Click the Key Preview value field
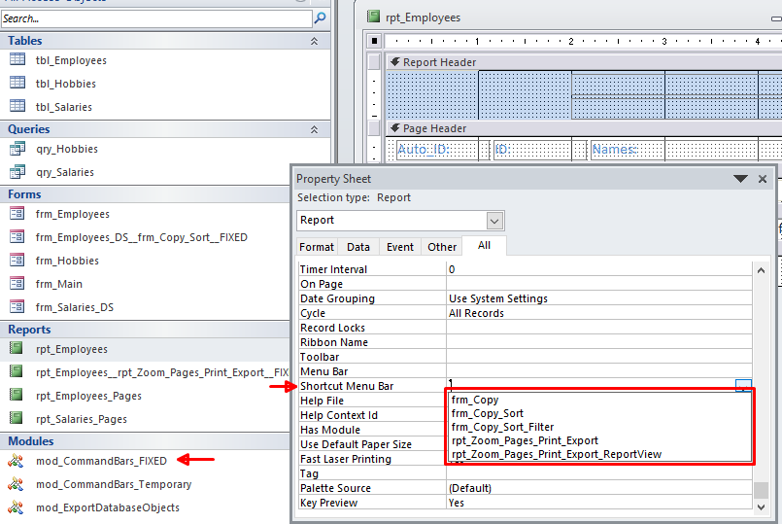 599,503
